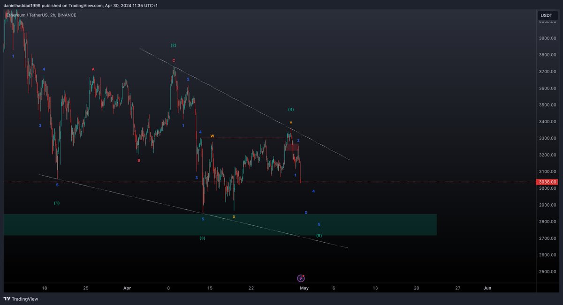Click the orange X wave label

click(x=234, y=217)
